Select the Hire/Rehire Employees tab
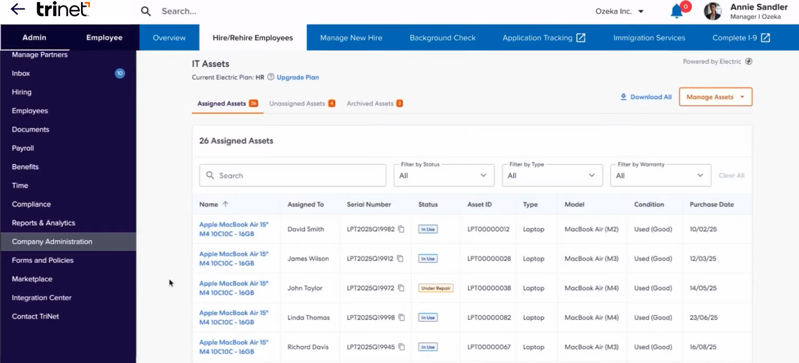 tap(253, 38)
